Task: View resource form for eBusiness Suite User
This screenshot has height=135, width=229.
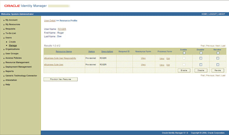Action: pos(143,65)
